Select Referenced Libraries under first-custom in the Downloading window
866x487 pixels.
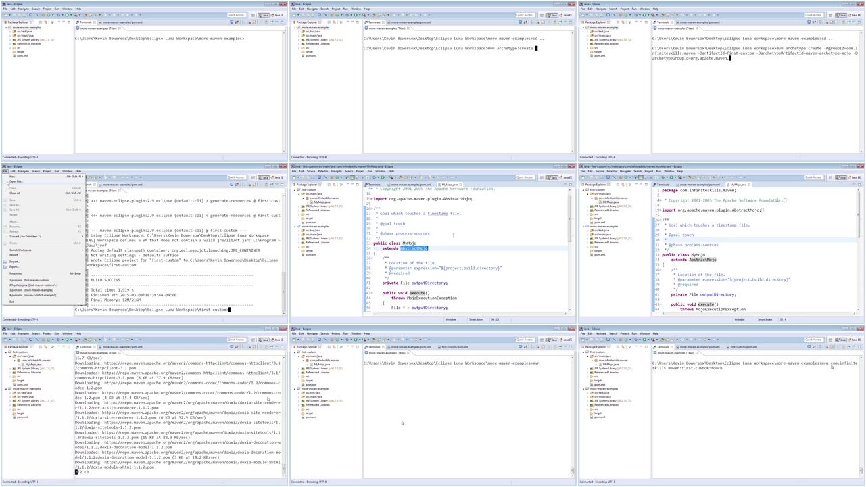point(30,373)
